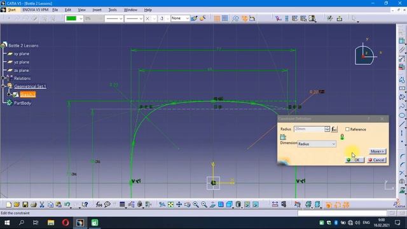The width and height of the screenshot is (407, 229).
Task: Select the Pan view tool
Action: [179, 205]
